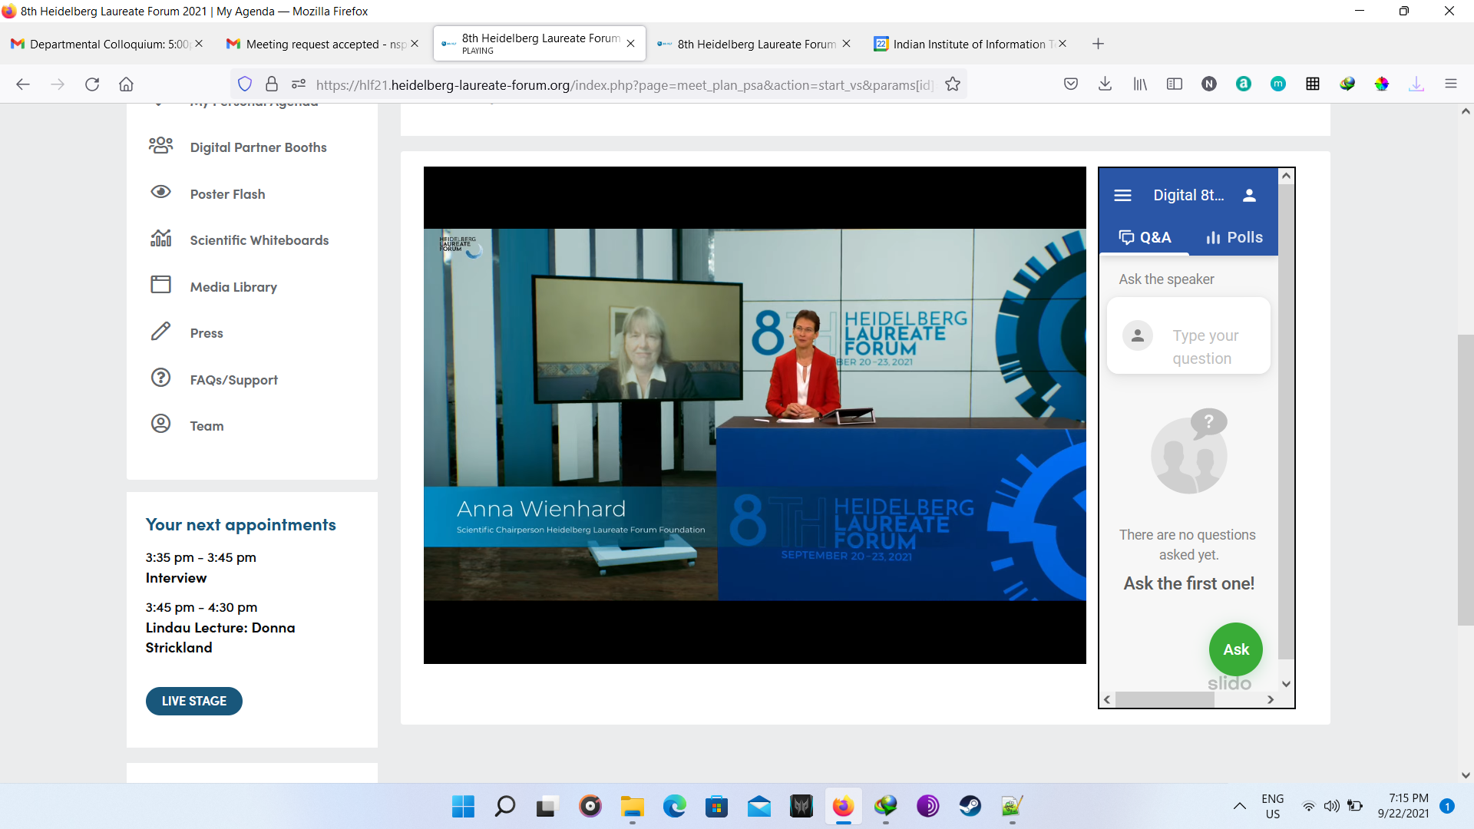Open Firefox application hamburger menu
The height and width of the screenshot is (829, 1474).
pos(1450,84)
